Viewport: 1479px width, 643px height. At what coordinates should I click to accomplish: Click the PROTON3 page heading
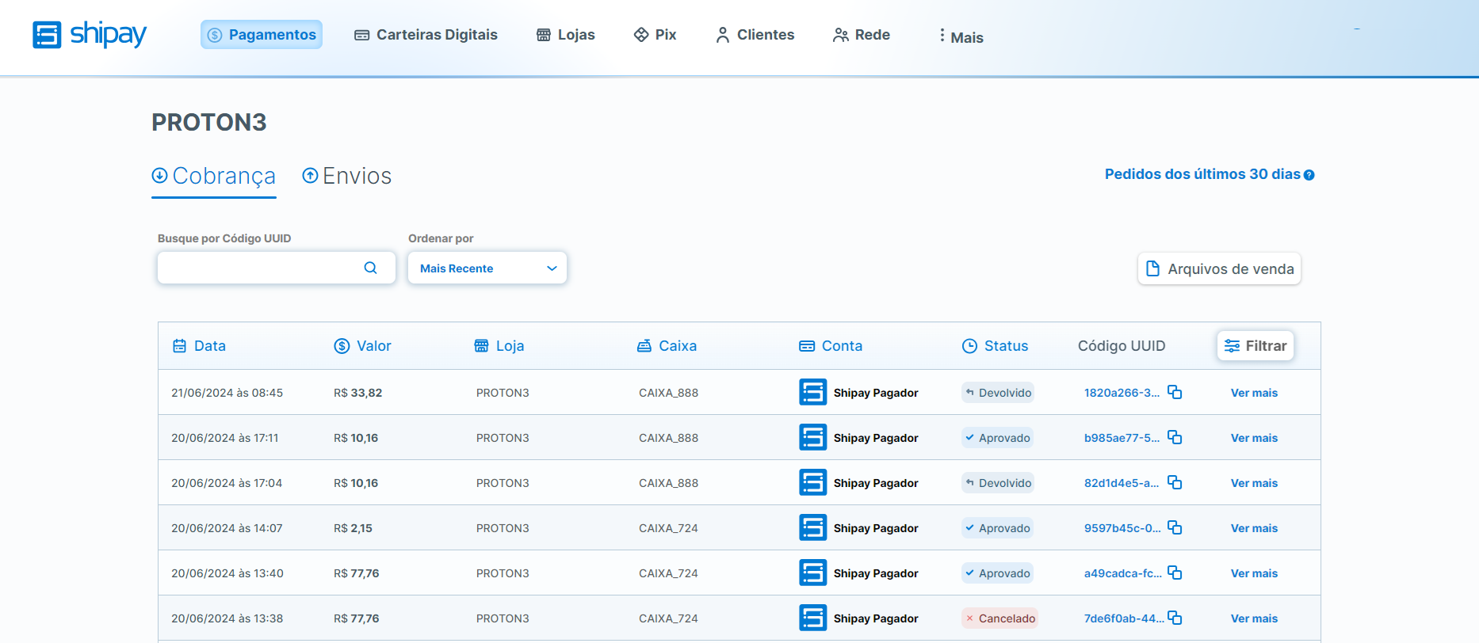[209, 123]
